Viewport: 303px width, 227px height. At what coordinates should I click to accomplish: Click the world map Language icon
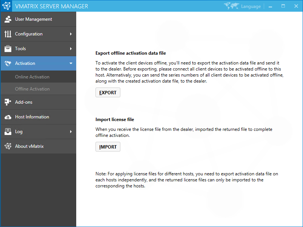click(x=231, y=6)
